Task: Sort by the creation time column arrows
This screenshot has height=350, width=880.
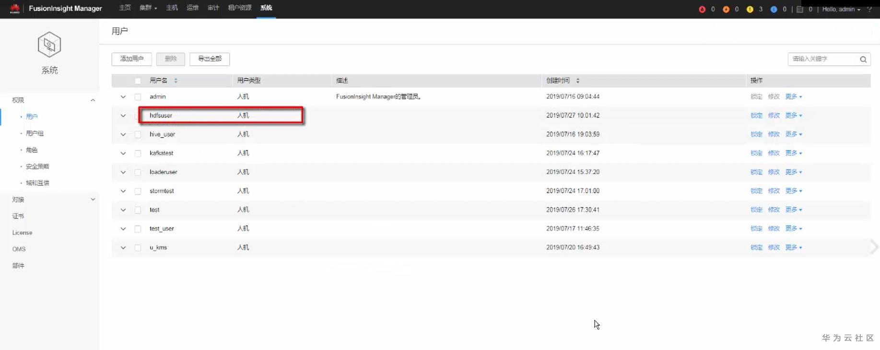Action: 578,81
